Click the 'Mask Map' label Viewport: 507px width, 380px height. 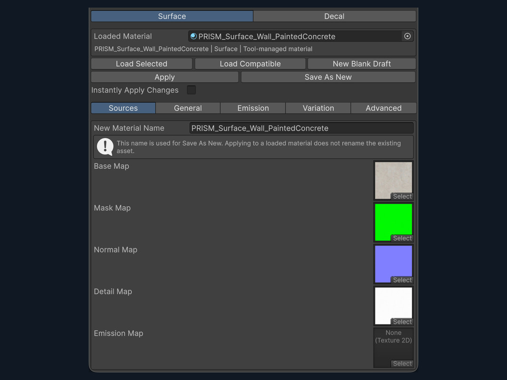coord(112,208)
